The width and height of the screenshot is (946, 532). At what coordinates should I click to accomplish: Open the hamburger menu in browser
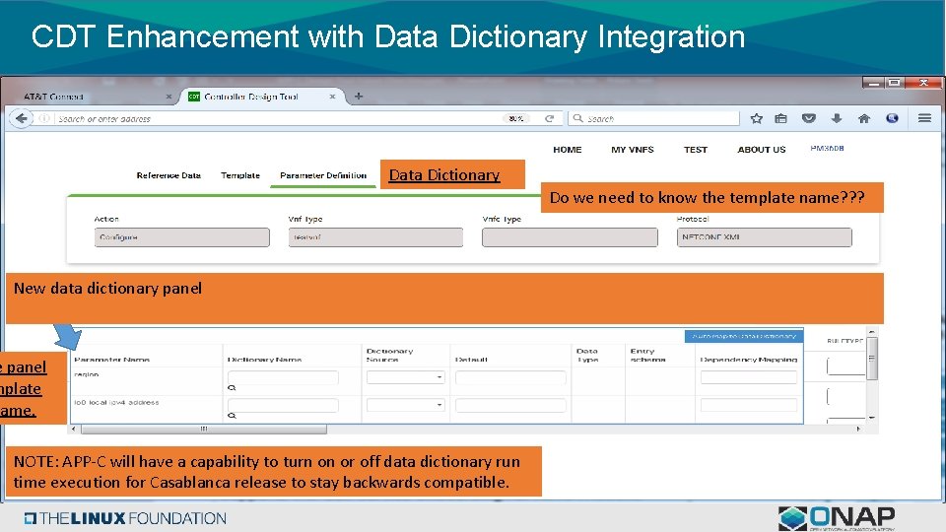point(924,118)
